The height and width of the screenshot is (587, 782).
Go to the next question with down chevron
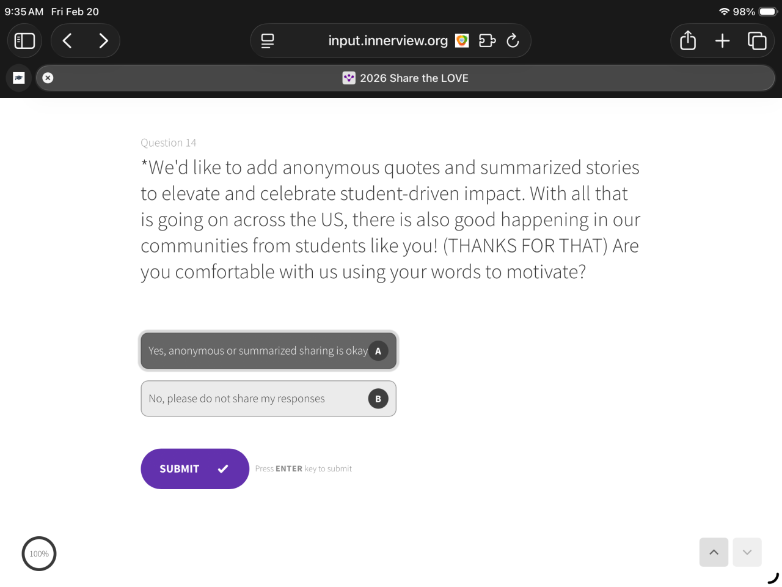pos(747,552)
